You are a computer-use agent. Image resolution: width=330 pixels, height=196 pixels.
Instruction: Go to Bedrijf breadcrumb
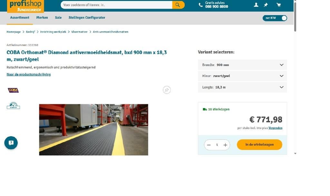pos(31,32)
